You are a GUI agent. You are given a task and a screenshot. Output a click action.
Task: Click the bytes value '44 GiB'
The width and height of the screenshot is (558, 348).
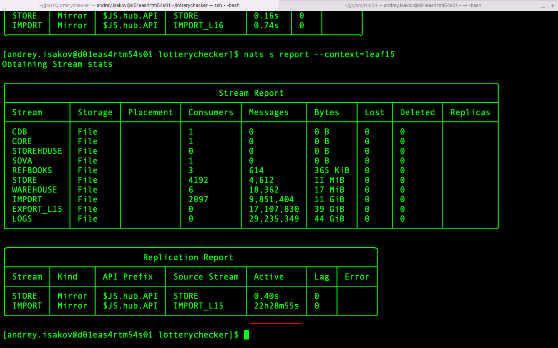coord(329,219)
